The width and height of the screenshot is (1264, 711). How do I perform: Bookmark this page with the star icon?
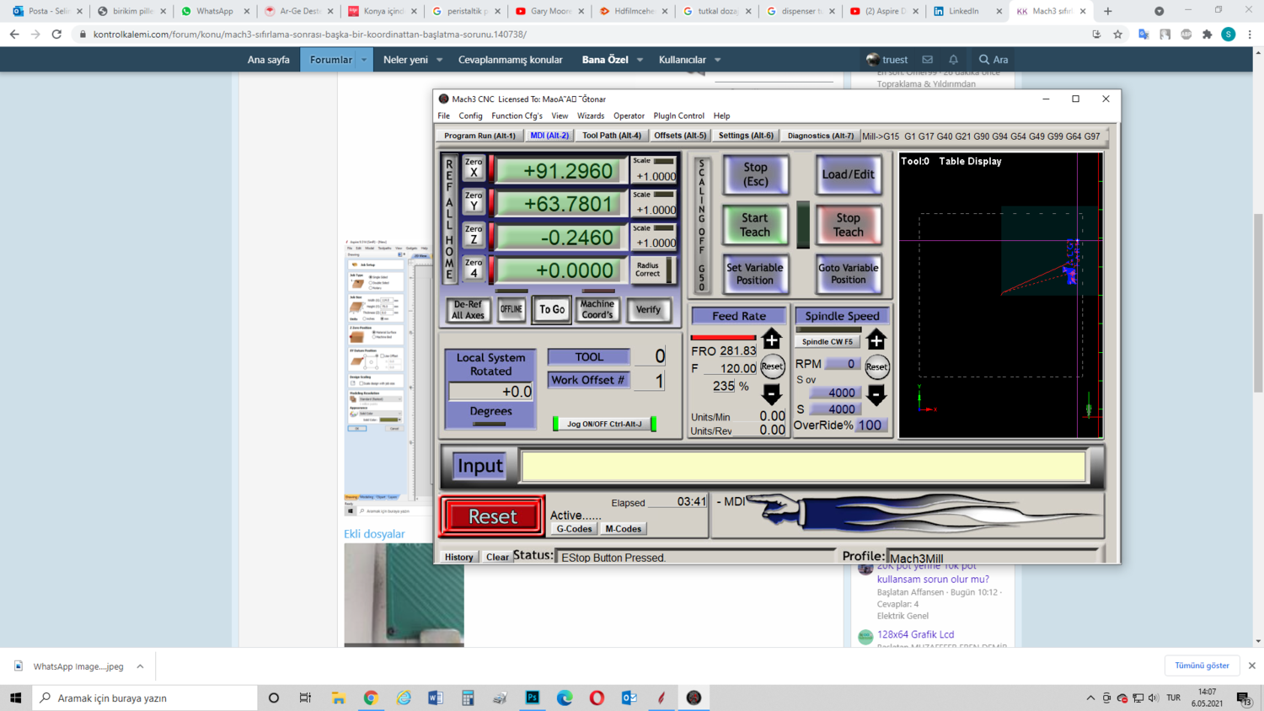coord(1118,35)
